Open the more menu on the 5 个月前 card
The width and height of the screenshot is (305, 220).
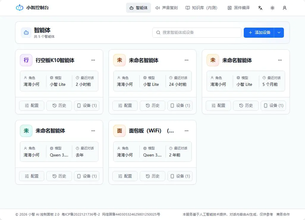point(280,60)
